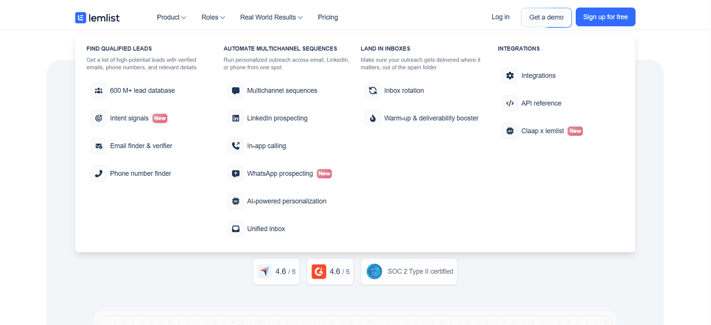This screenshot has width=711, height=325.
Task: Click the LinkedIn prospecting icon
Action: click(236, 118)
